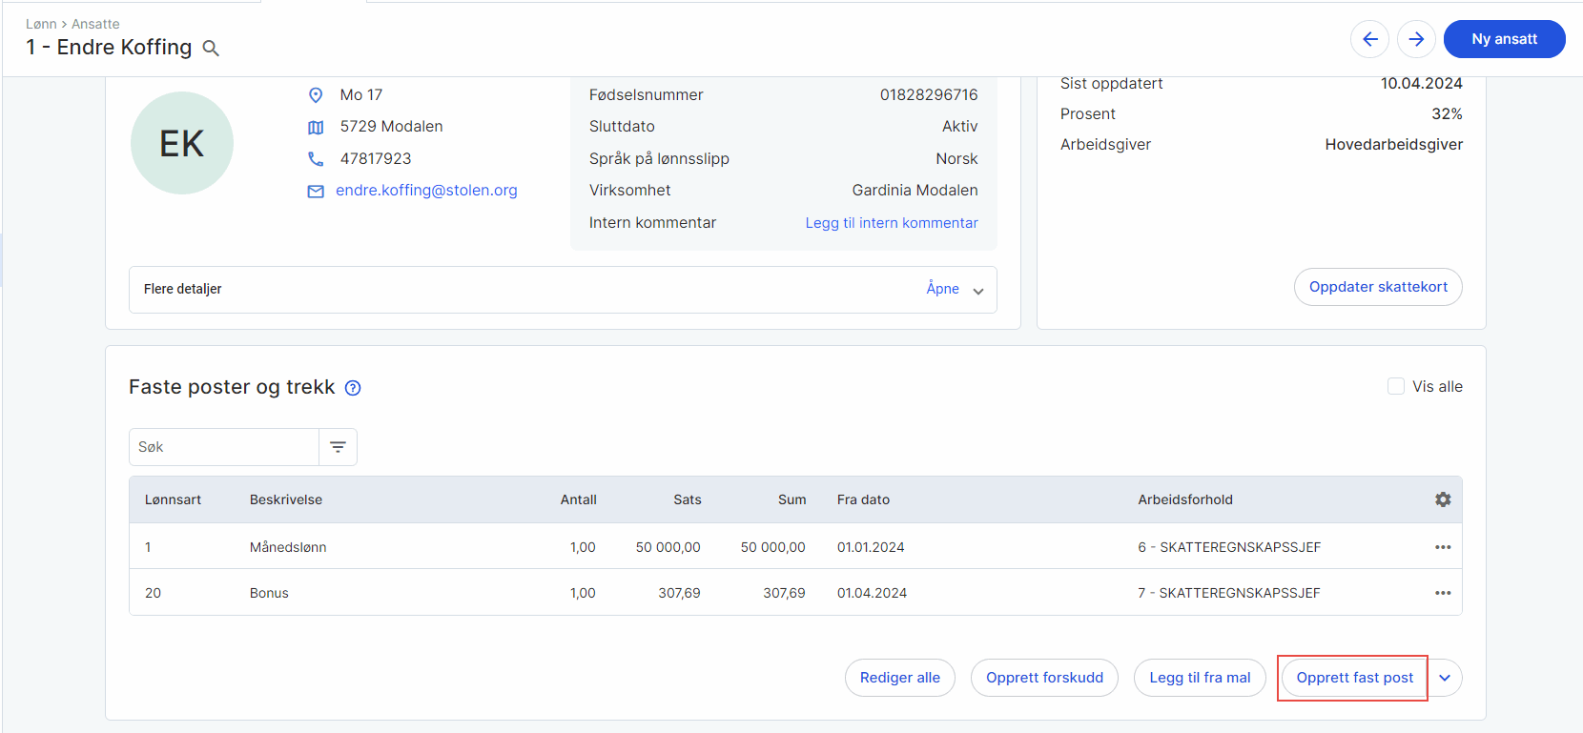Open three-dot menu for Bonus row
This screenshot has width=1583, height=733.
1442,593
